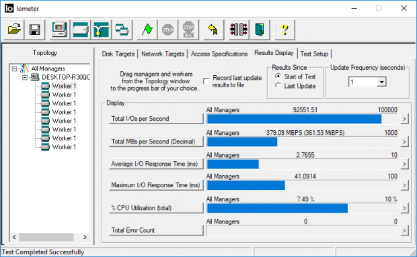Screen dimensions: 417x257
Task: Click the Iometer logo in title bar
Action: 9,9
